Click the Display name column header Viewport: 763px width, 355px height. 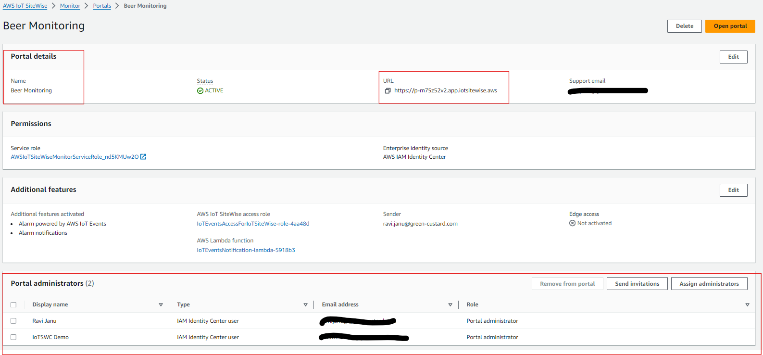tap(50, 304)
